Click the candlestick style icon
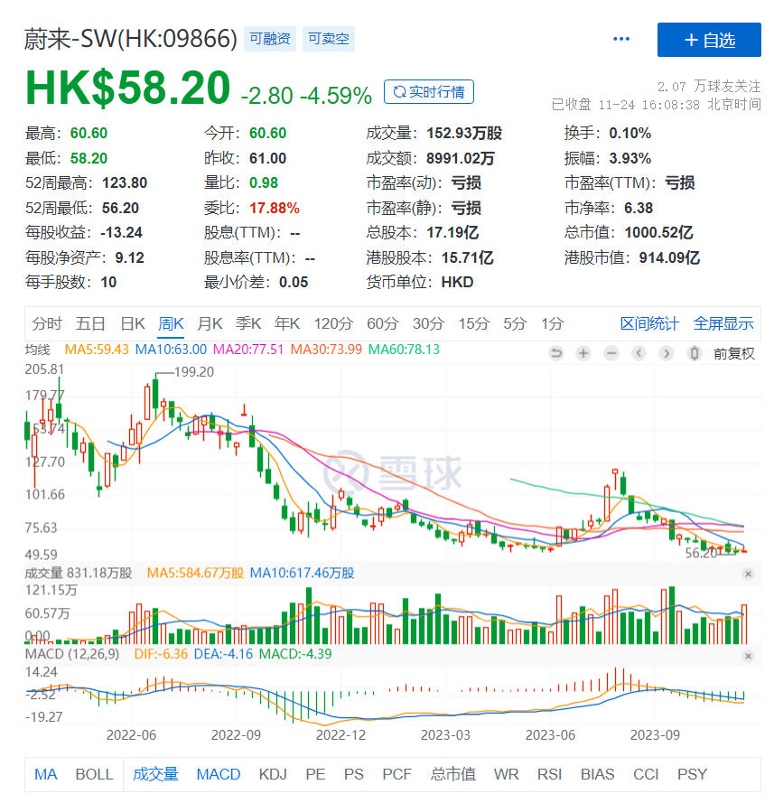Screen dimensions: 774x803 tap(695, 353)
